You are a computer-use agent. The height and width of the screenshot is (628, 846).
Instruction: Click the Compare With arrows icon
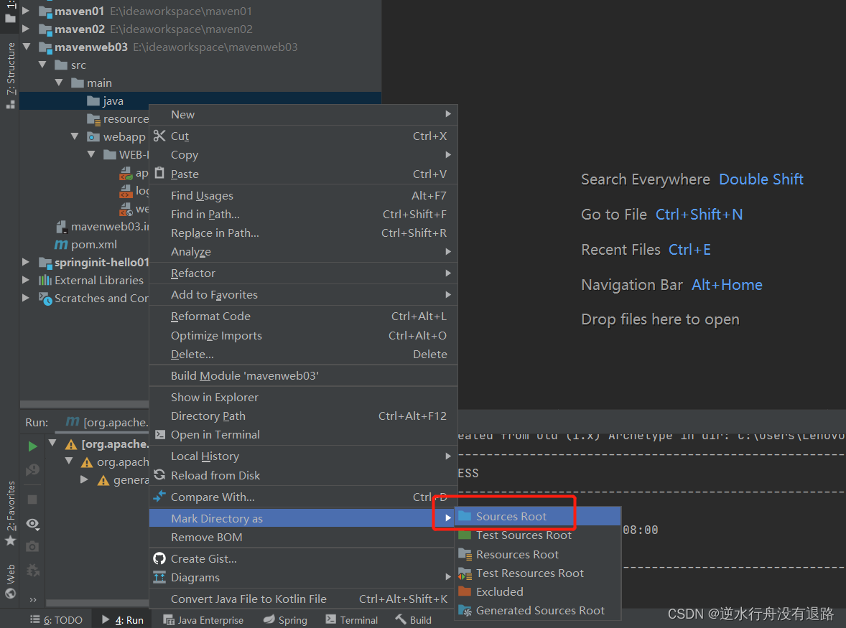pos(159,496)
